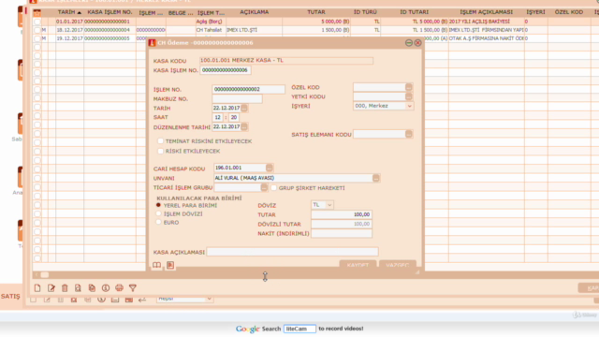Inspect the record with the magnifier page icon
The height and width of the screenshot is (337, 599).
[x=78, y=288]
